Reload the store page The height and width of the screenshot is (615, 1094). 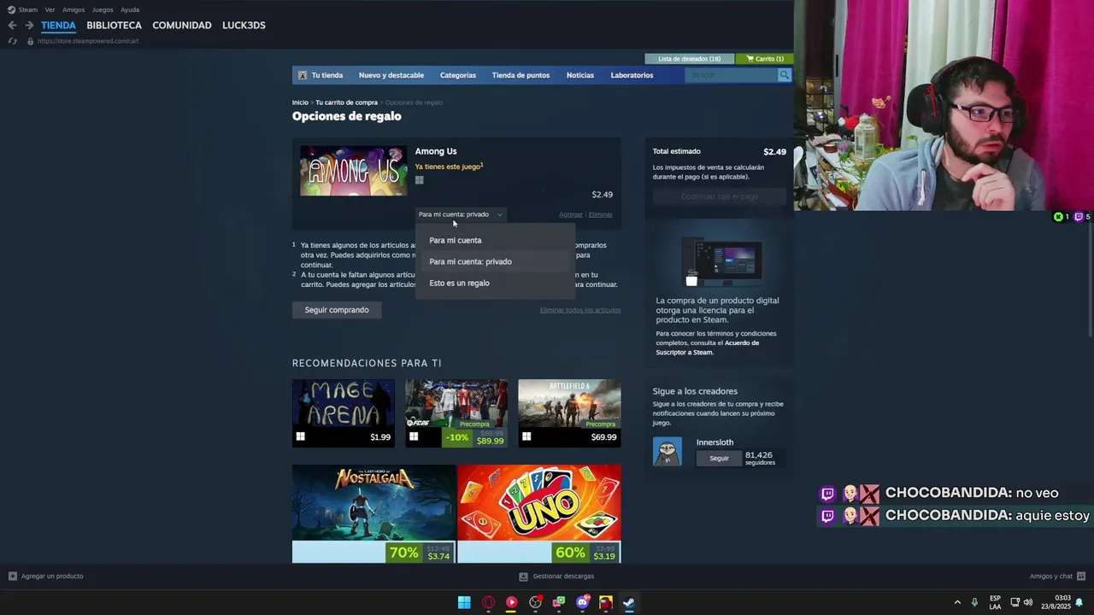point(12,41)
